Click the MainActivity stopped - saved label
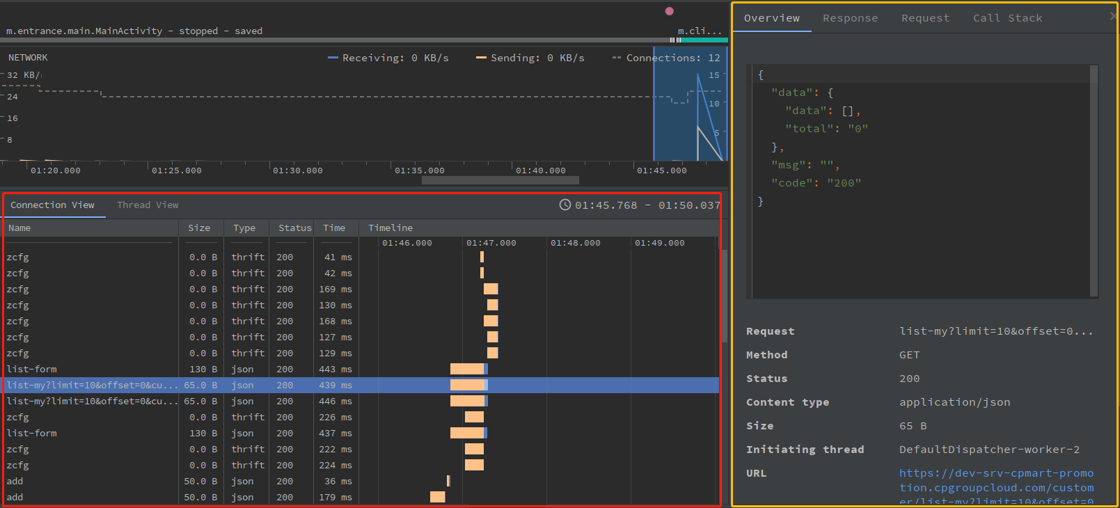Viewport: 1120px width, 508px height. [x=134, y=31]
